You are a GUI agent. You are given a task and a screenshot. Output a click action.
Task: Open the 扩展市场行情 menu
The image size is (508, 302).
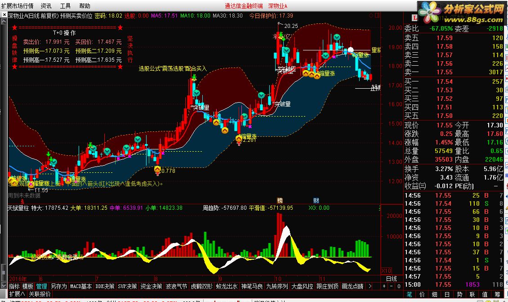[18, 6]
